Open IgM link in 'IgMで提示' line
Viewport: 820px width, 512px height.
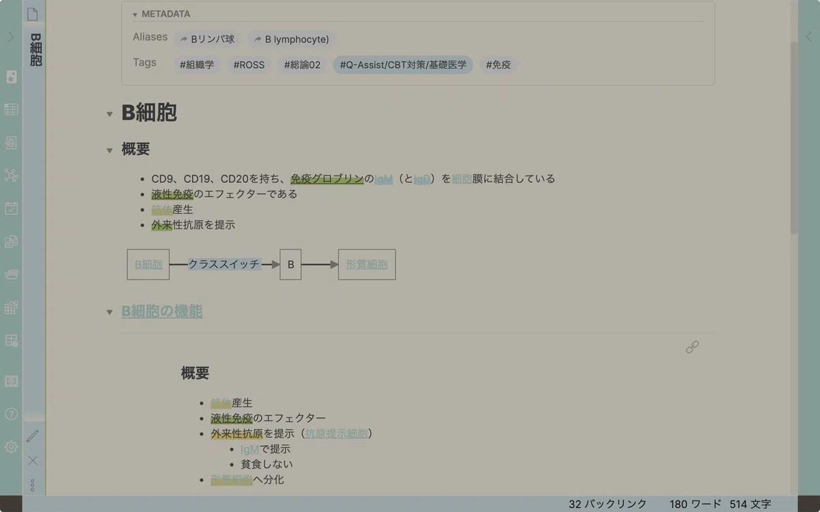(250, 449)
